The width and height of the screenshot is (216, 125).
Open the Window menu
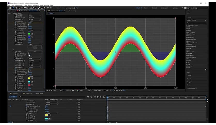[x=47, y=5]
